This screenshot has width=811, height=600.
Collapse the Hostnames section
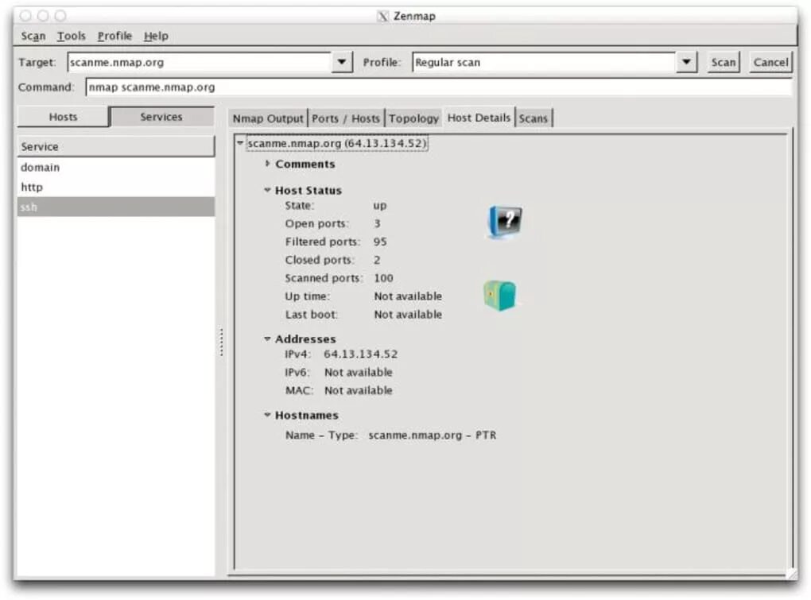click(x=267, y=415)
